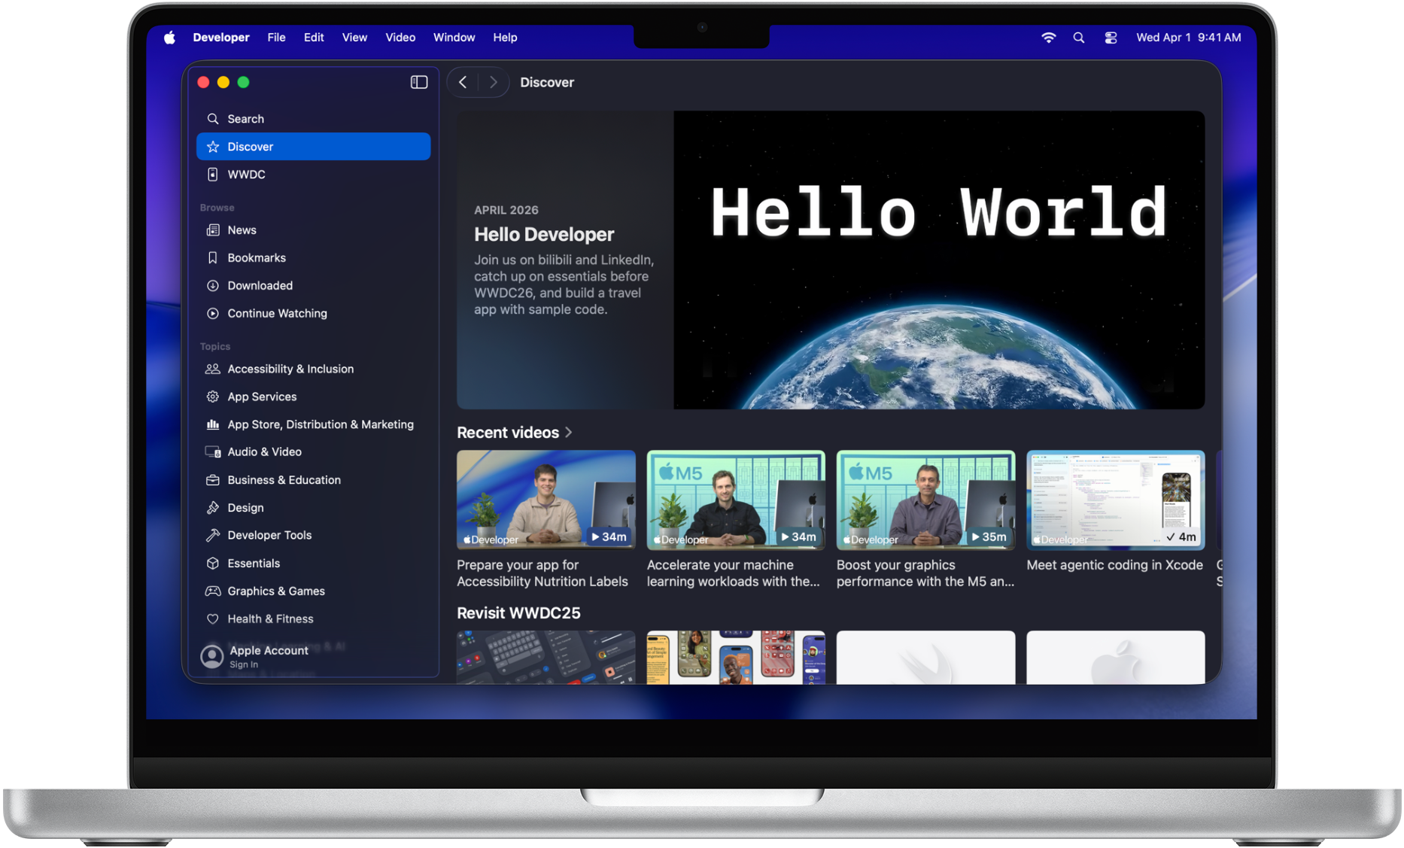Open the Window menu

point(454,38)
